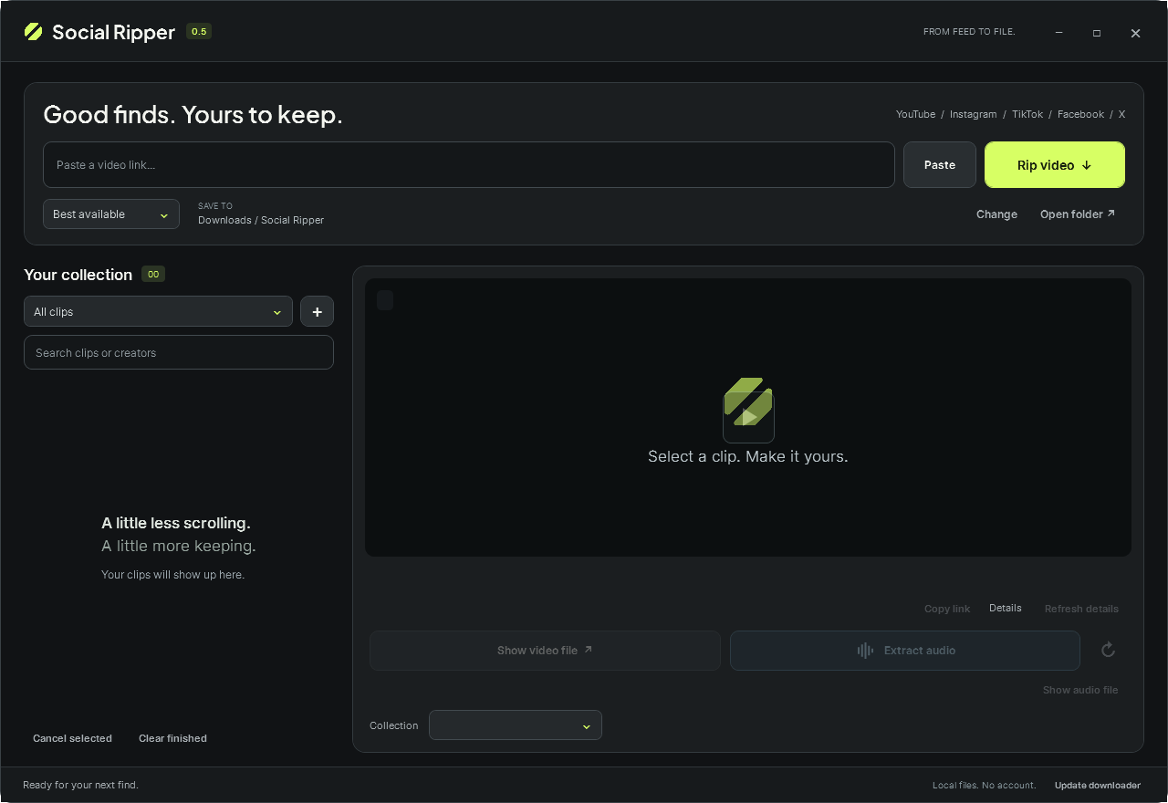Image resolution: width=1168 pixels, height=803 pixels.
Task: Click the YouTube platform label
Action: tap(915, 114)
